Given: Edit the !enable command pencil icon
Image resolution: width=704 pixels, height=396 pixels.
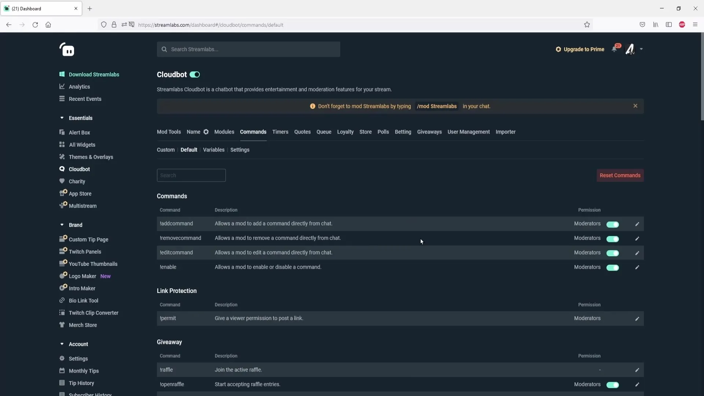Looking at the screenshot, I should pyautogui.click(x=637, y=267).
